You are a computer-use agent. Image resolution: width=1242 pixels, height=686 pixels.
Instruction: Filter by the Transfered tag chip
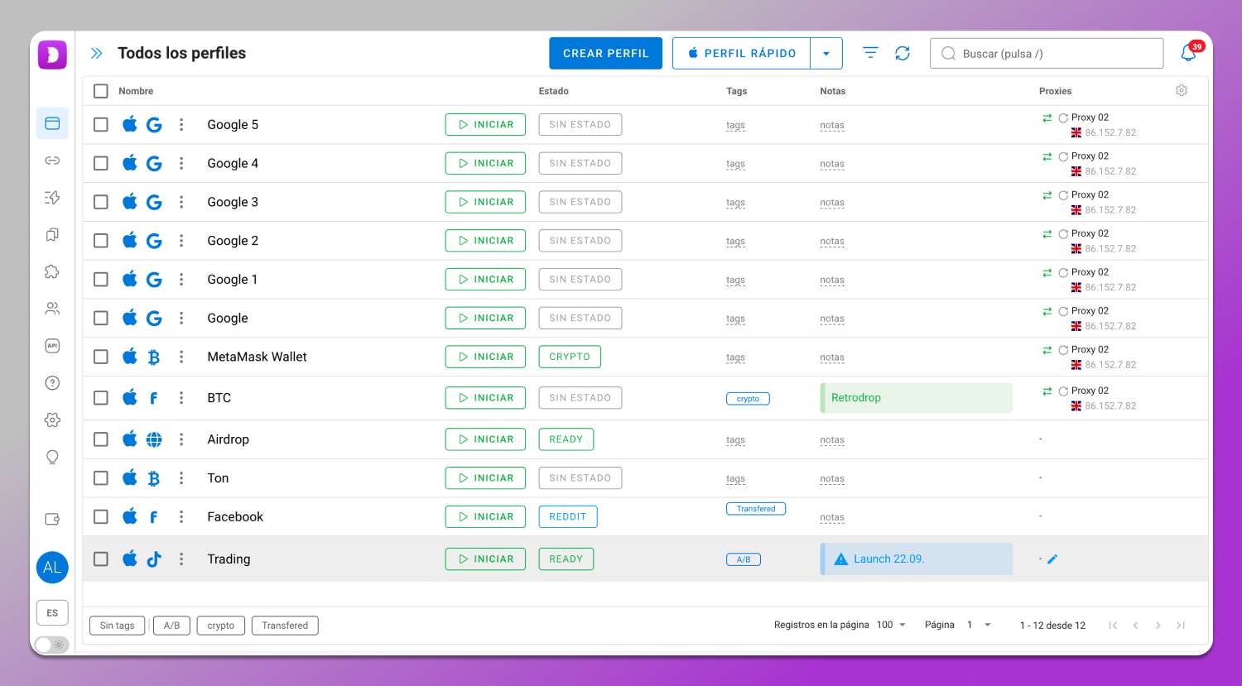click(285, 626)
